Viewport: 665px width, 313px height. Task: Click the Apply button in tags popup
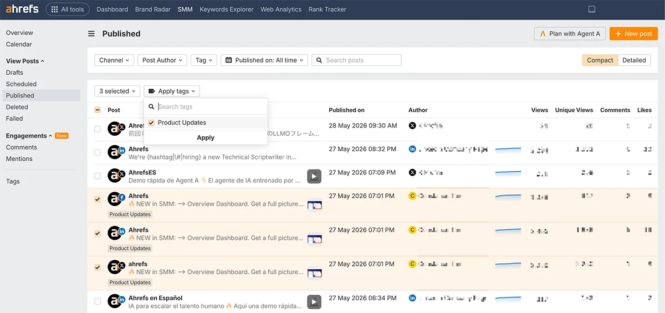coord(206,137)
